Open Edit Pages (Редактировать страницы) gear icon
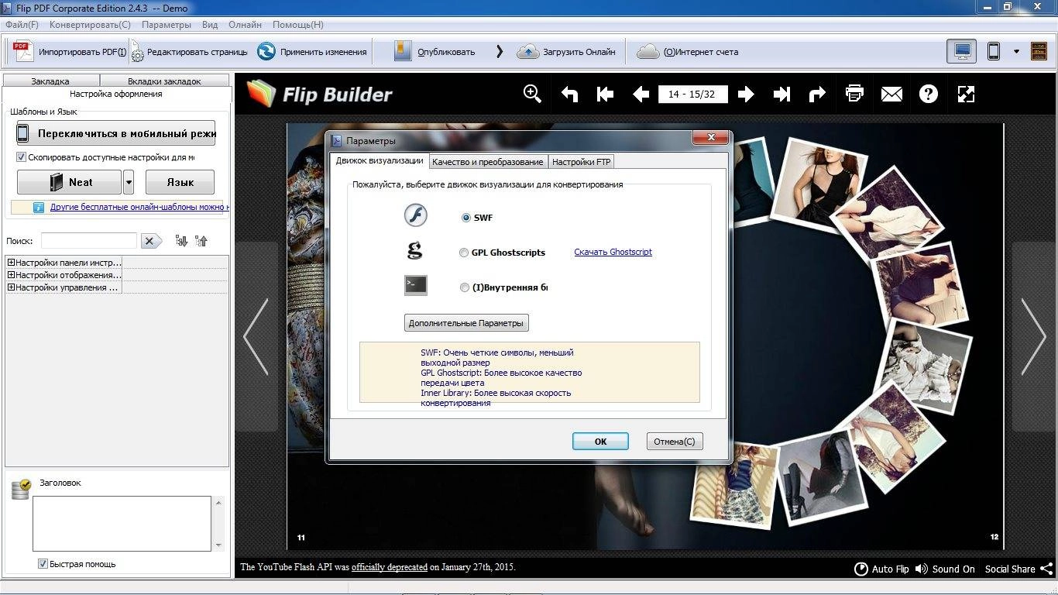The width and height of the screenshot is (1058, 595). tap(137, 52)
